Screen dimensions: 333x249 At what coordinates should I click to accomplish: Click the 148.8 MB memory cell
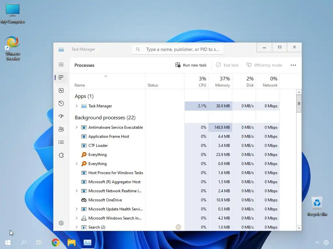coord(220,127)
